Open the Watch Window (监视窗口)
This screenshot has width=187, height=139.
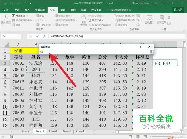[149, 19]
